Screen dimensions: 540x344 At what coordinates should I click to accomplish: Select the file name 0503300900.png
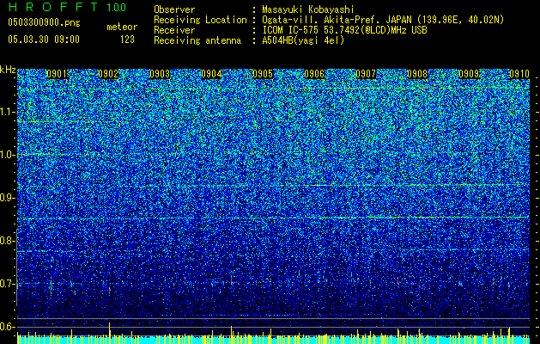point(44,22)
